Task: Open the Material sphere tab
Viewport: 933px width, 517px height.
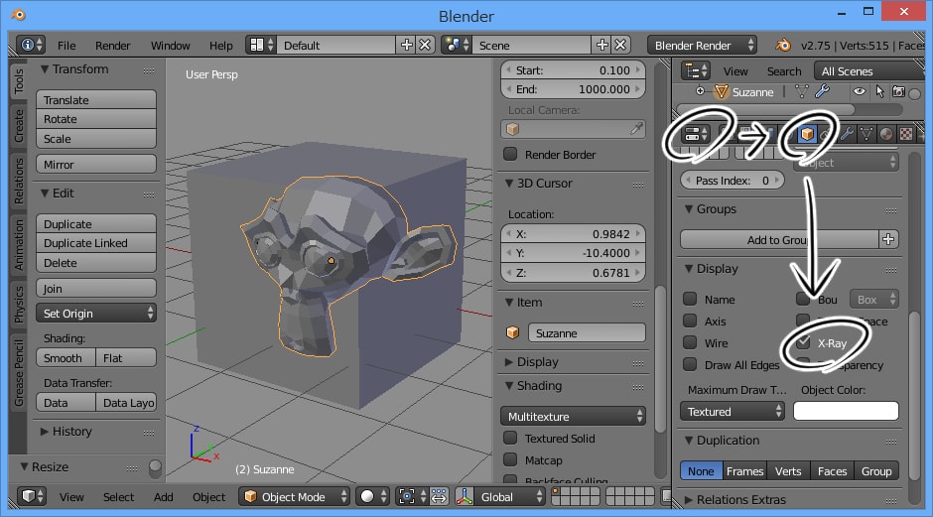Action: (x=886, y=134)
